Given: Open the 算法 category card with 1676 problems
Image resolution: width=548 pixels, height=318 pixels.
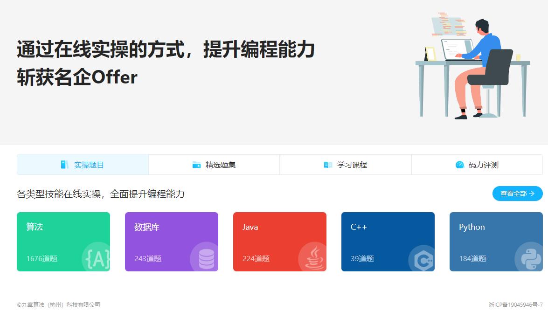Looking at the screenshot, I should (x=63, y=241).
